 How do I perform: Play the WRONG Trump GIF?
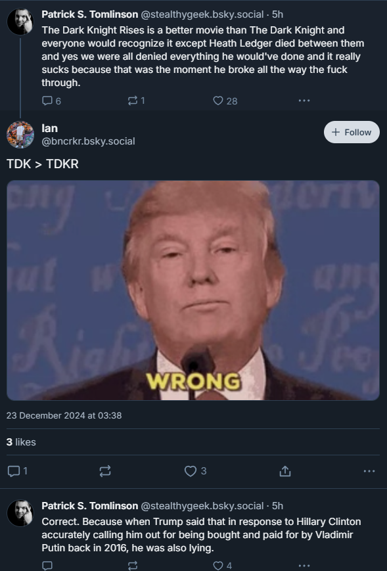point(193,290)
